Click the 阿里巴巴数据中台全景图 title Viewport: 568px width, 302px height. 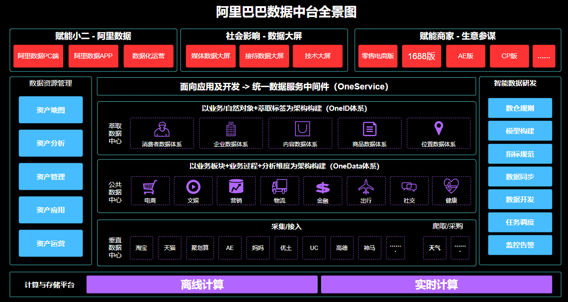pos(286,12)
